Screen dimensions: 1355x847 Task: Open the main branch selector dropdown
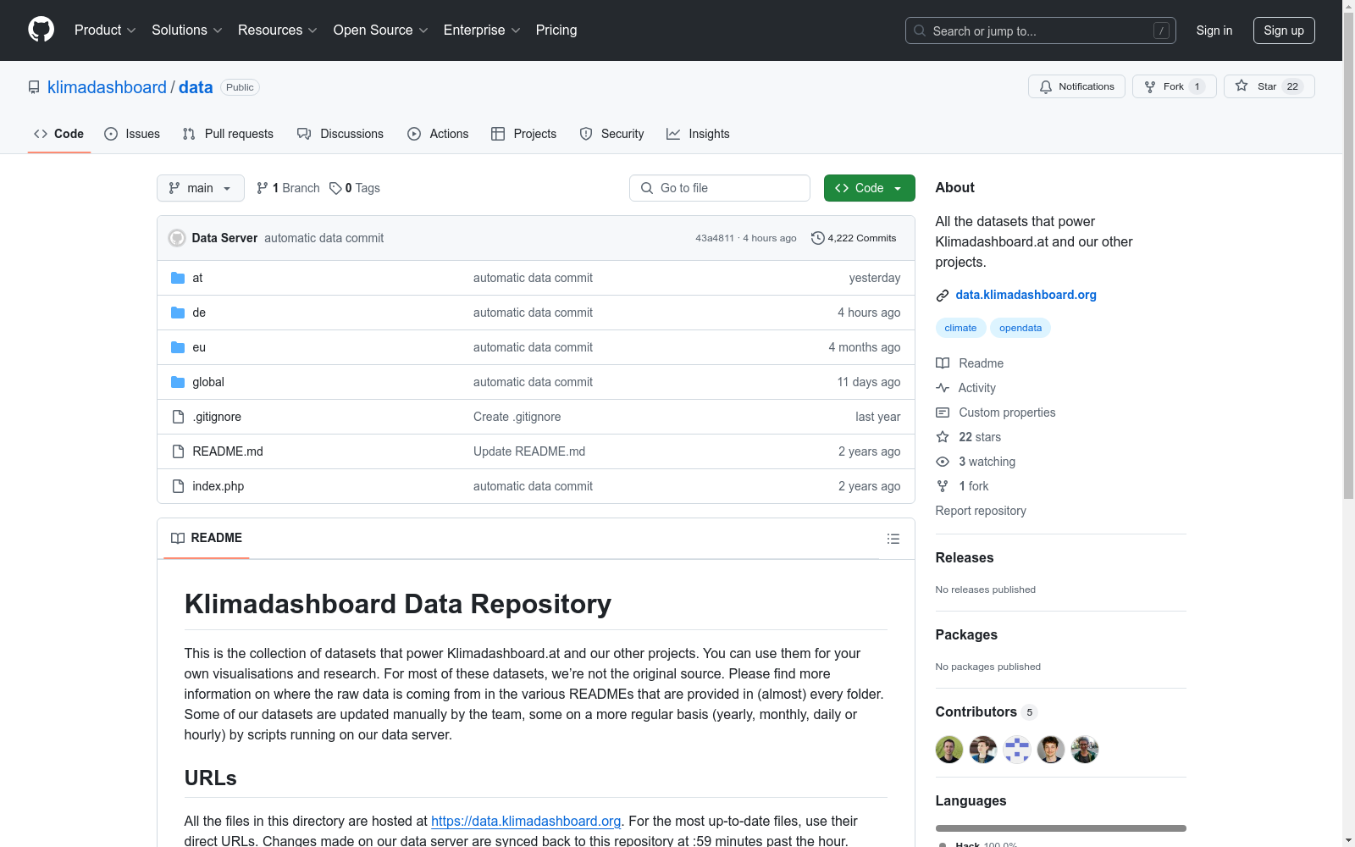(201, 188)
